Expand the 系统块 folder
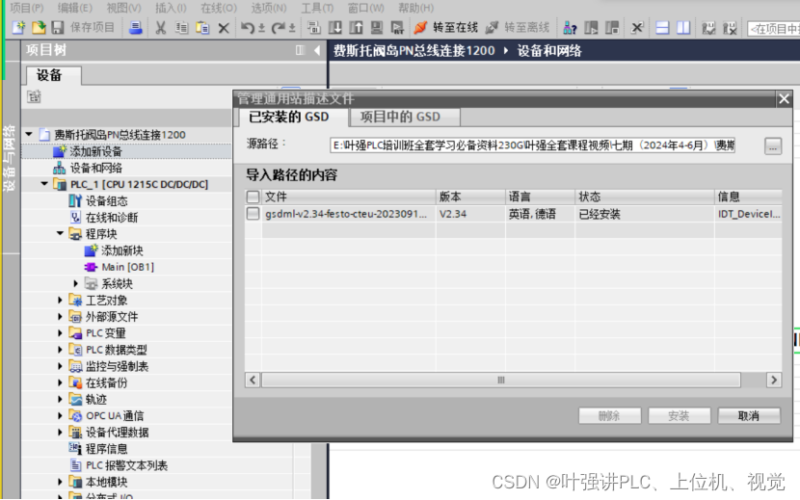 [75, 283]
